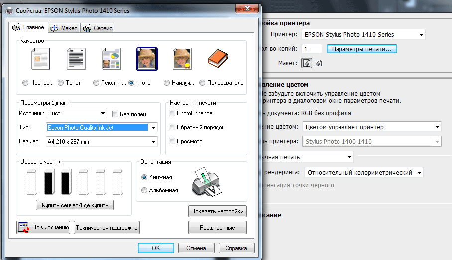Screen dimensions: 452x260
Task: Enable the Черновик quality radio button
Action: 25,83
